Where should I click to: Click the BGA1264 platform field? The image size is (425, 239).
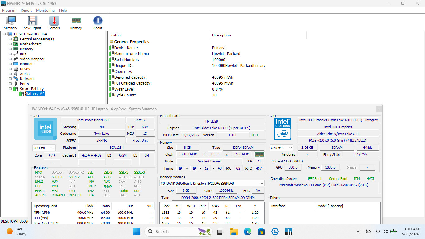[x=117, y=148]
